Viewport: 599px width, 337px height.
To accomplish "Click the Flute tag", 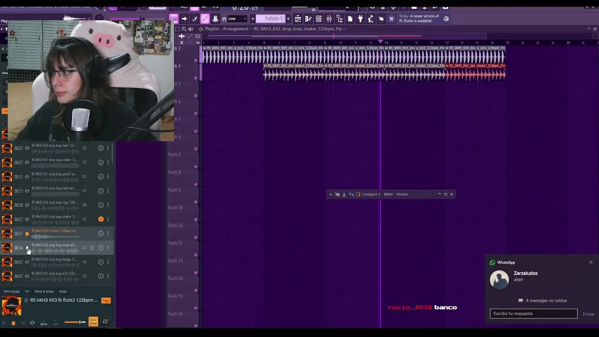I will (63, 291).
